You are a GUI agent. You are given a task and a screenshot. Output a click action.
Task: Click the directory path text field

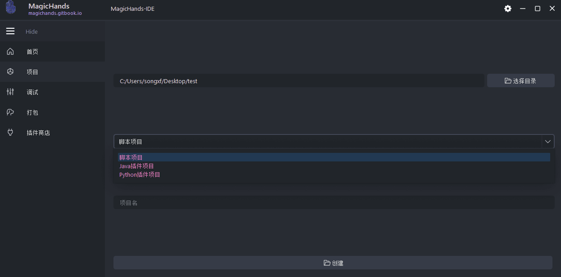299,81
